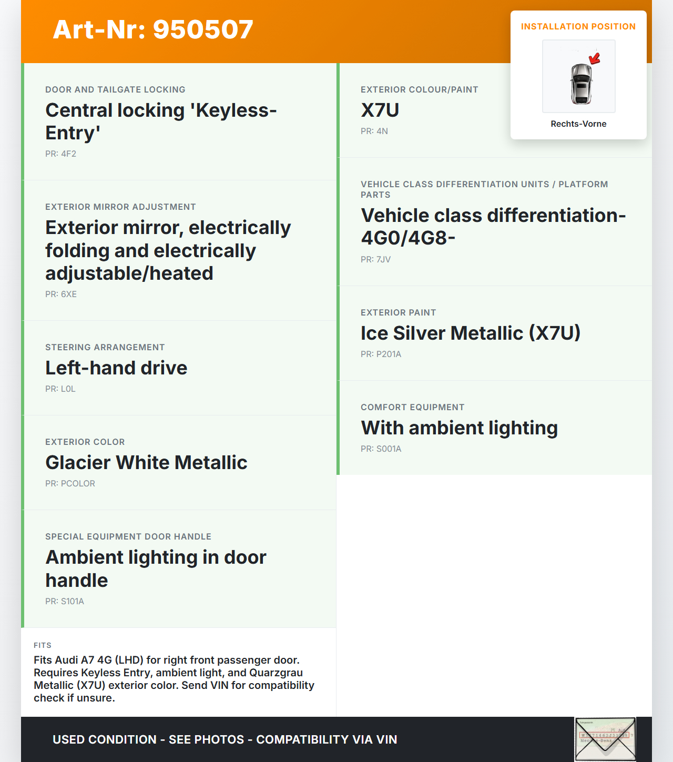Screen dimensions: 673x762
Task: Click the 'PR: 6XE' code text
Action: [61, 294]
